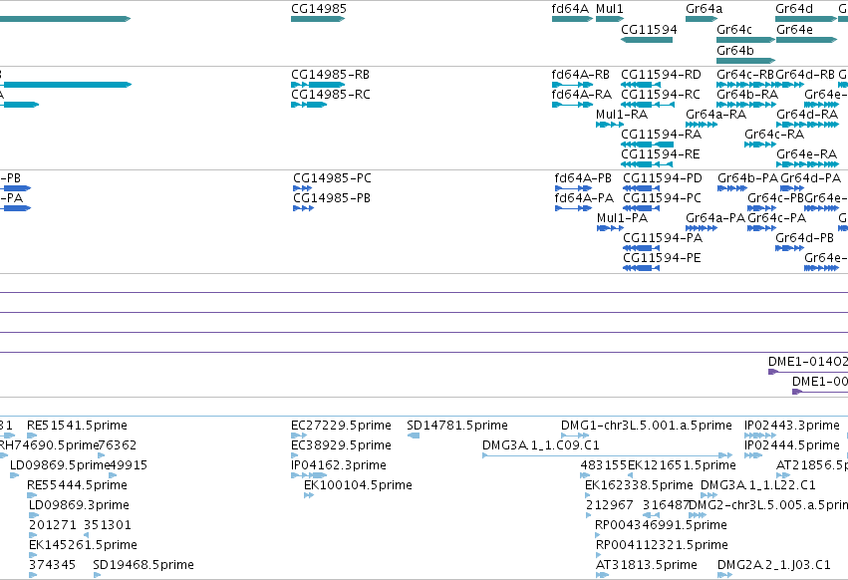Click transcript CG11594-RE

point(647,164)
